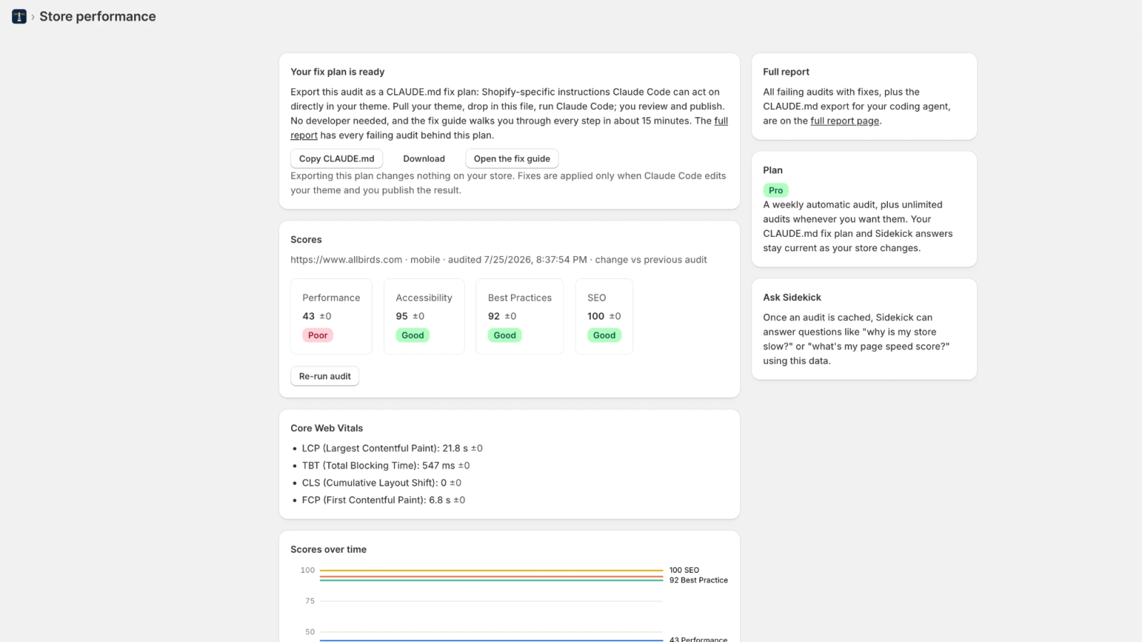Image resolution: width=1142 pixels, height=642 pixels.
Task: Click the chart y-axis label 75
Action: (x=310, y=601)
